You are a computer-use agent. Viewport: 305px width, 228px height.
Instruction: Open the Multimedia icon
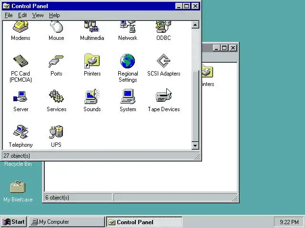pyautogui.click(x=92, y=27)
